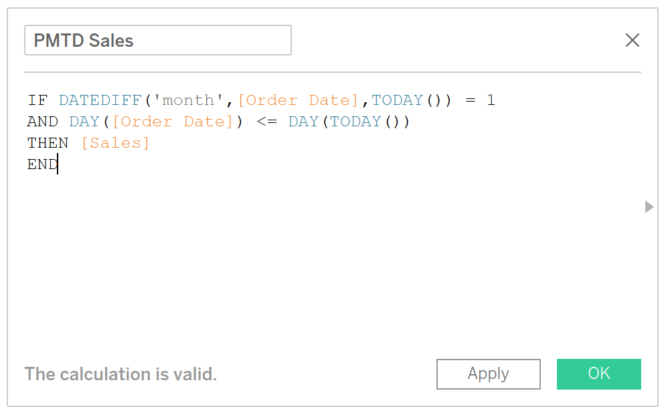Click [Order Date] inside DAY function

tap(173, 122)
